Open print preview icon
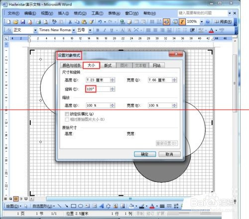 pos(45,22)
